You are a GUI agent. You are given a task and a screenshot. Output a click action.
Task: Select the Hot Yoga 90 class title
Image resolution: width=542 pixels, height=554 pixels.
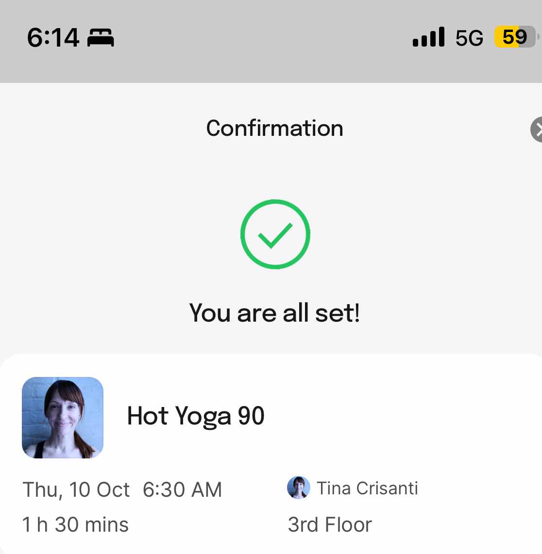(x=196, y=416)
